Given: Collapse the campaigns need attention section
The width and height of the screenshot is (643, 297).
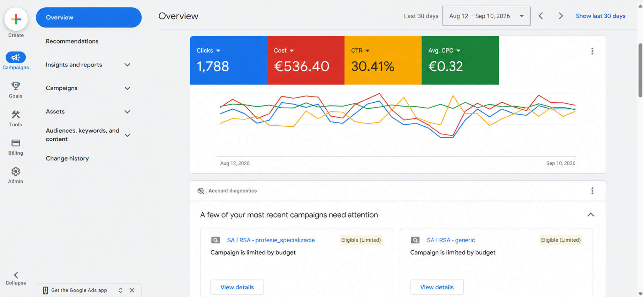Looking at the screenshot, I should pyautogui.click(x=590, y=215).
